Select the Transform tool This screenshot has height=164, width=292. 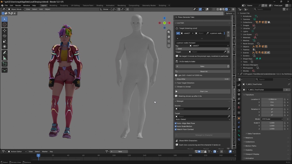point(5,46)
